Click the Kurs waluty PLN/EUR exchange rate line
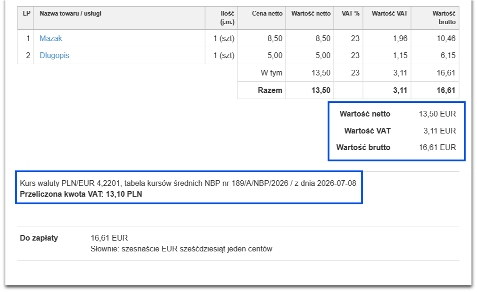The width and height of the screenshot is (477, 292). coord(188,184)
